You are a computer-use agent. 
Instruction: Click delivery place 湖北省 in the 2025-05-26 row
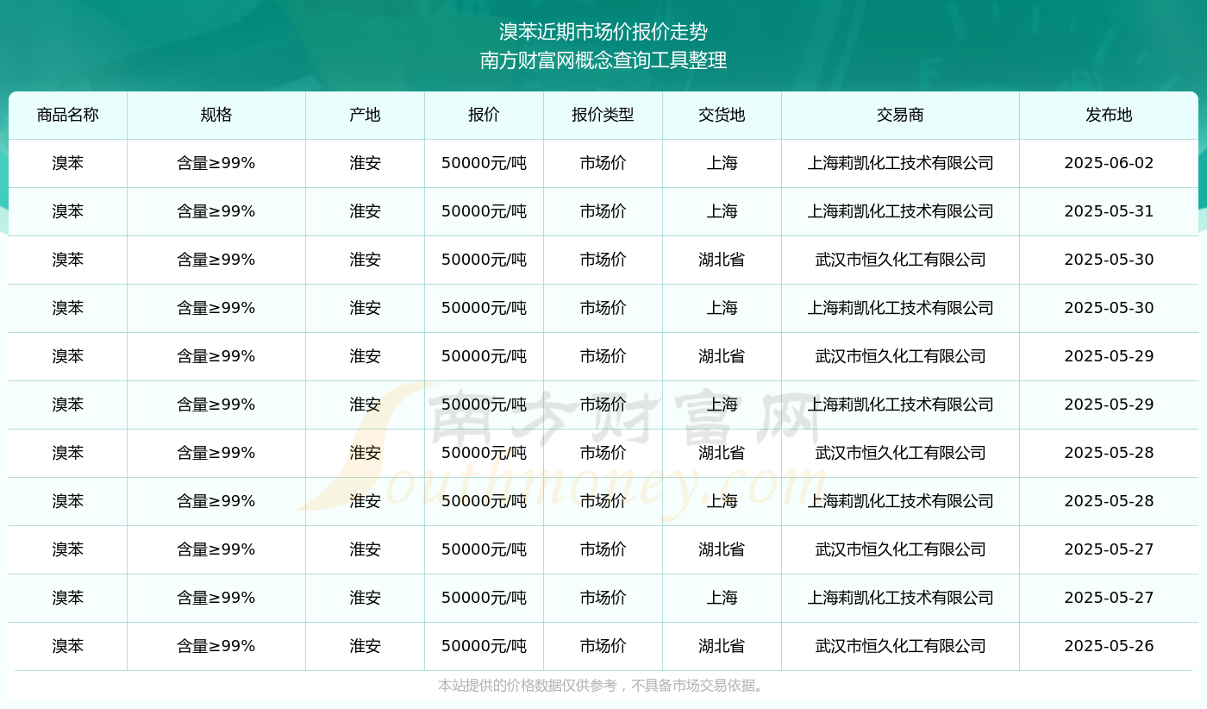(x=722, y=646)
